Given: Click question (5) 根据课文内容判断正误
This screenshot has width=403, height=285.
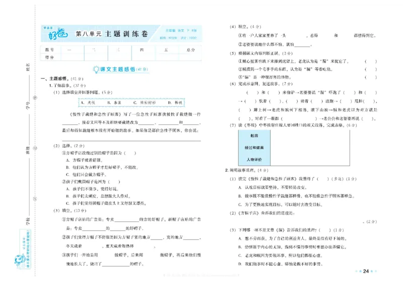Looking at the screenshot, I should point(261,53).
